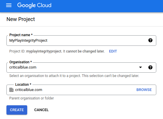Open help for Organisation field
This screenshot has height=119, width=163.
[150, 67]
